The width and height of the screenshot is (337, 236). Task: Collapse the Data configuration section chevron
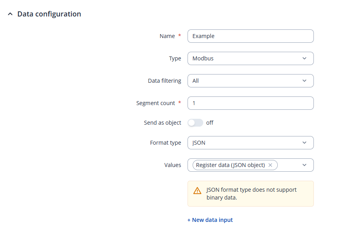coord(10,14)
